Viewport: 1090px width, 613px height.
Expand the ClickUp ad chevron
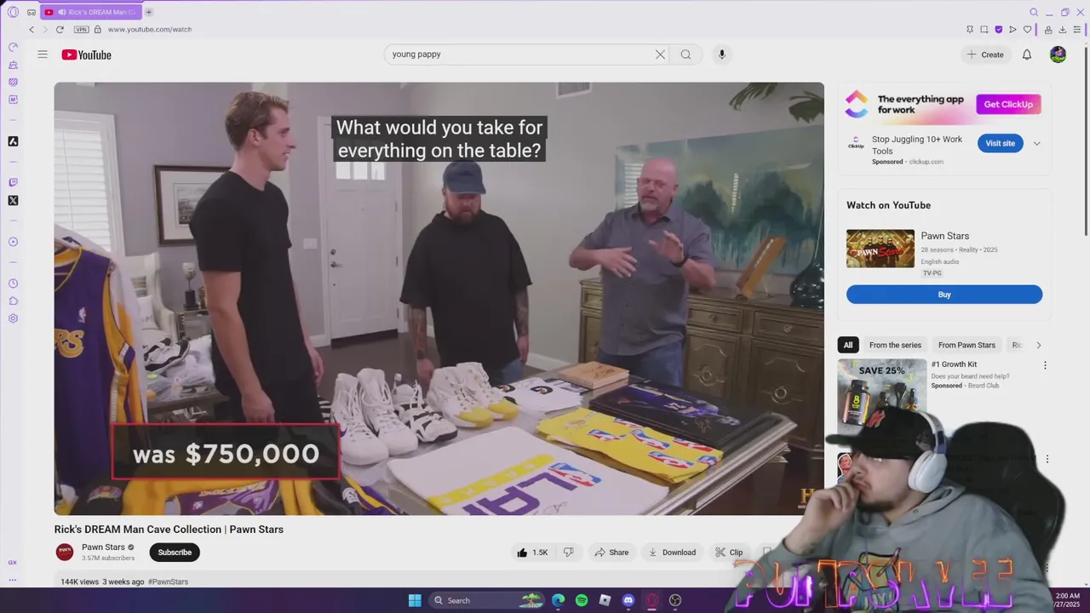pyautogui.click(x=1036, y=143)
